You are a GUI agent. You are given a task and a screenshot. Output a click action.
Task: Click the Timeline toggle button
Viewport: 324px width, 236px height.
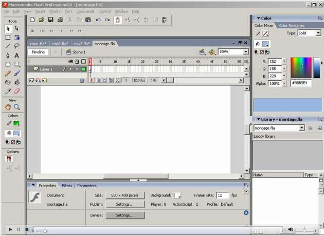[38, 52]
